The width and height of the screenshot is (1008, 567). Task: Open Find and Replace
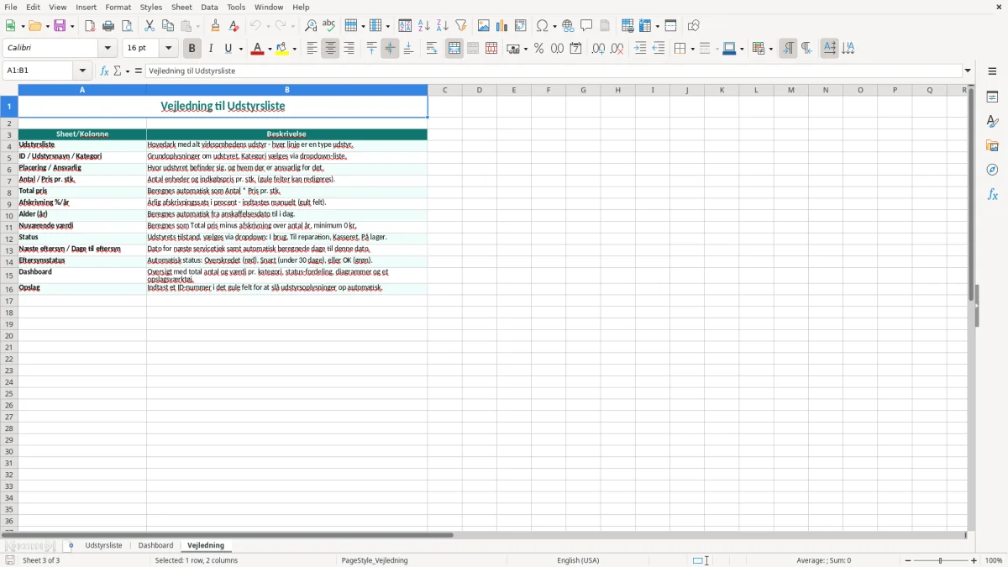(311, 26)
